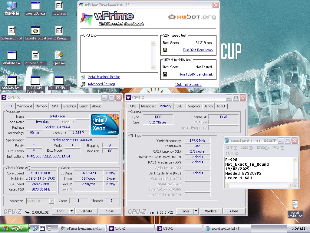
Task: Select the A64Info.exe desktop icon
Action: coord(12,58)
